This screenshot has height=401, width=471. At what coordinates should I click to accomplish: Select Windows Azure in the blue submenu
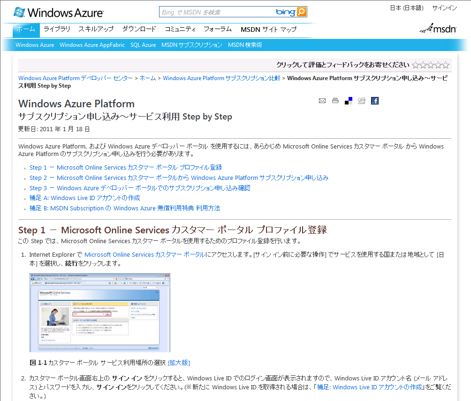pos(35,45)
